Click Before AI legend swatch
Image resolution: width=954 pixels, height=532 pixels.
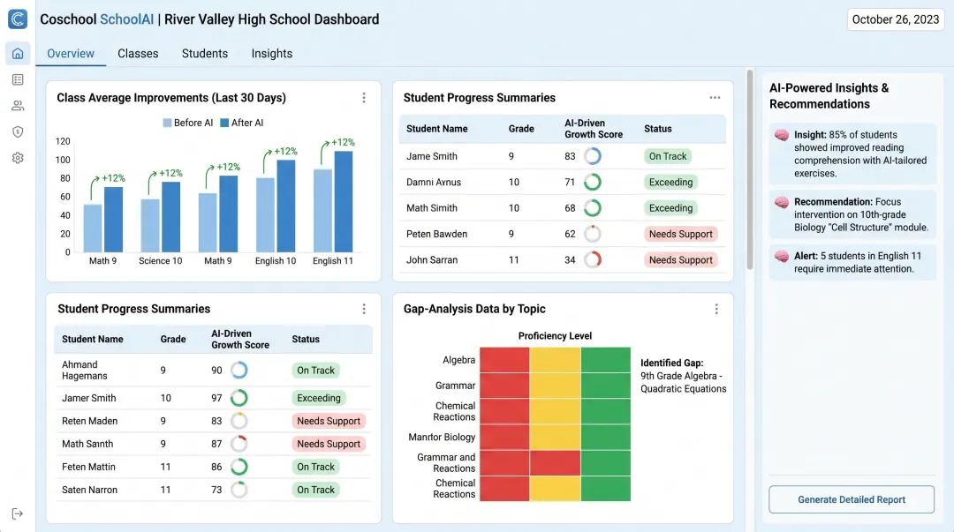pos(167,123)
